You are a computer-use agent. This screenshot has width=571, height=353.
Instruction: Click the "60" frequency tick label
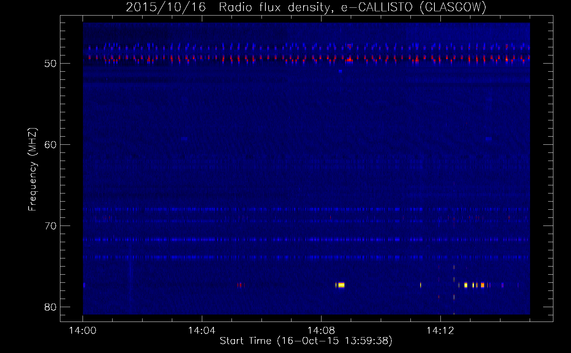coord(51,145)
